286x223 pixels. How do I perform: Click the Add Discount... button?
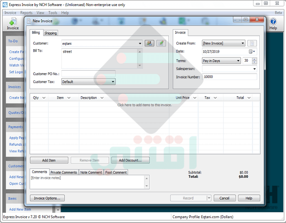pyautogui.click(x=130, y=160)
